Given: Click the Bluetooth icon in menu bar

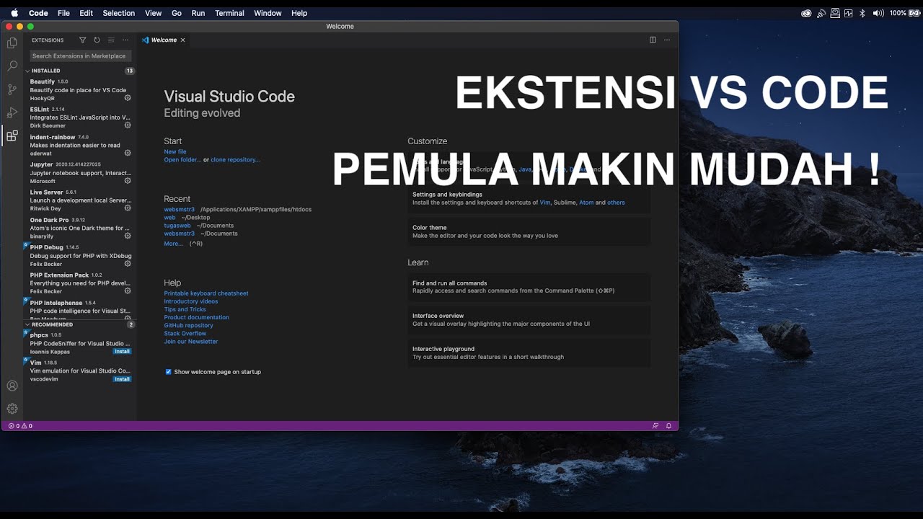Looking at the screenshot, I should coord(862,13).
